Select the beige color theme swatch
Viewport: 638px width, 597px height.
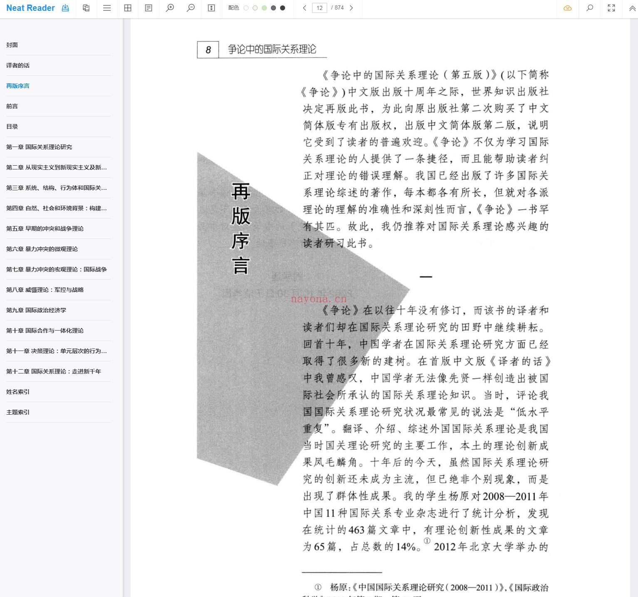255,8
